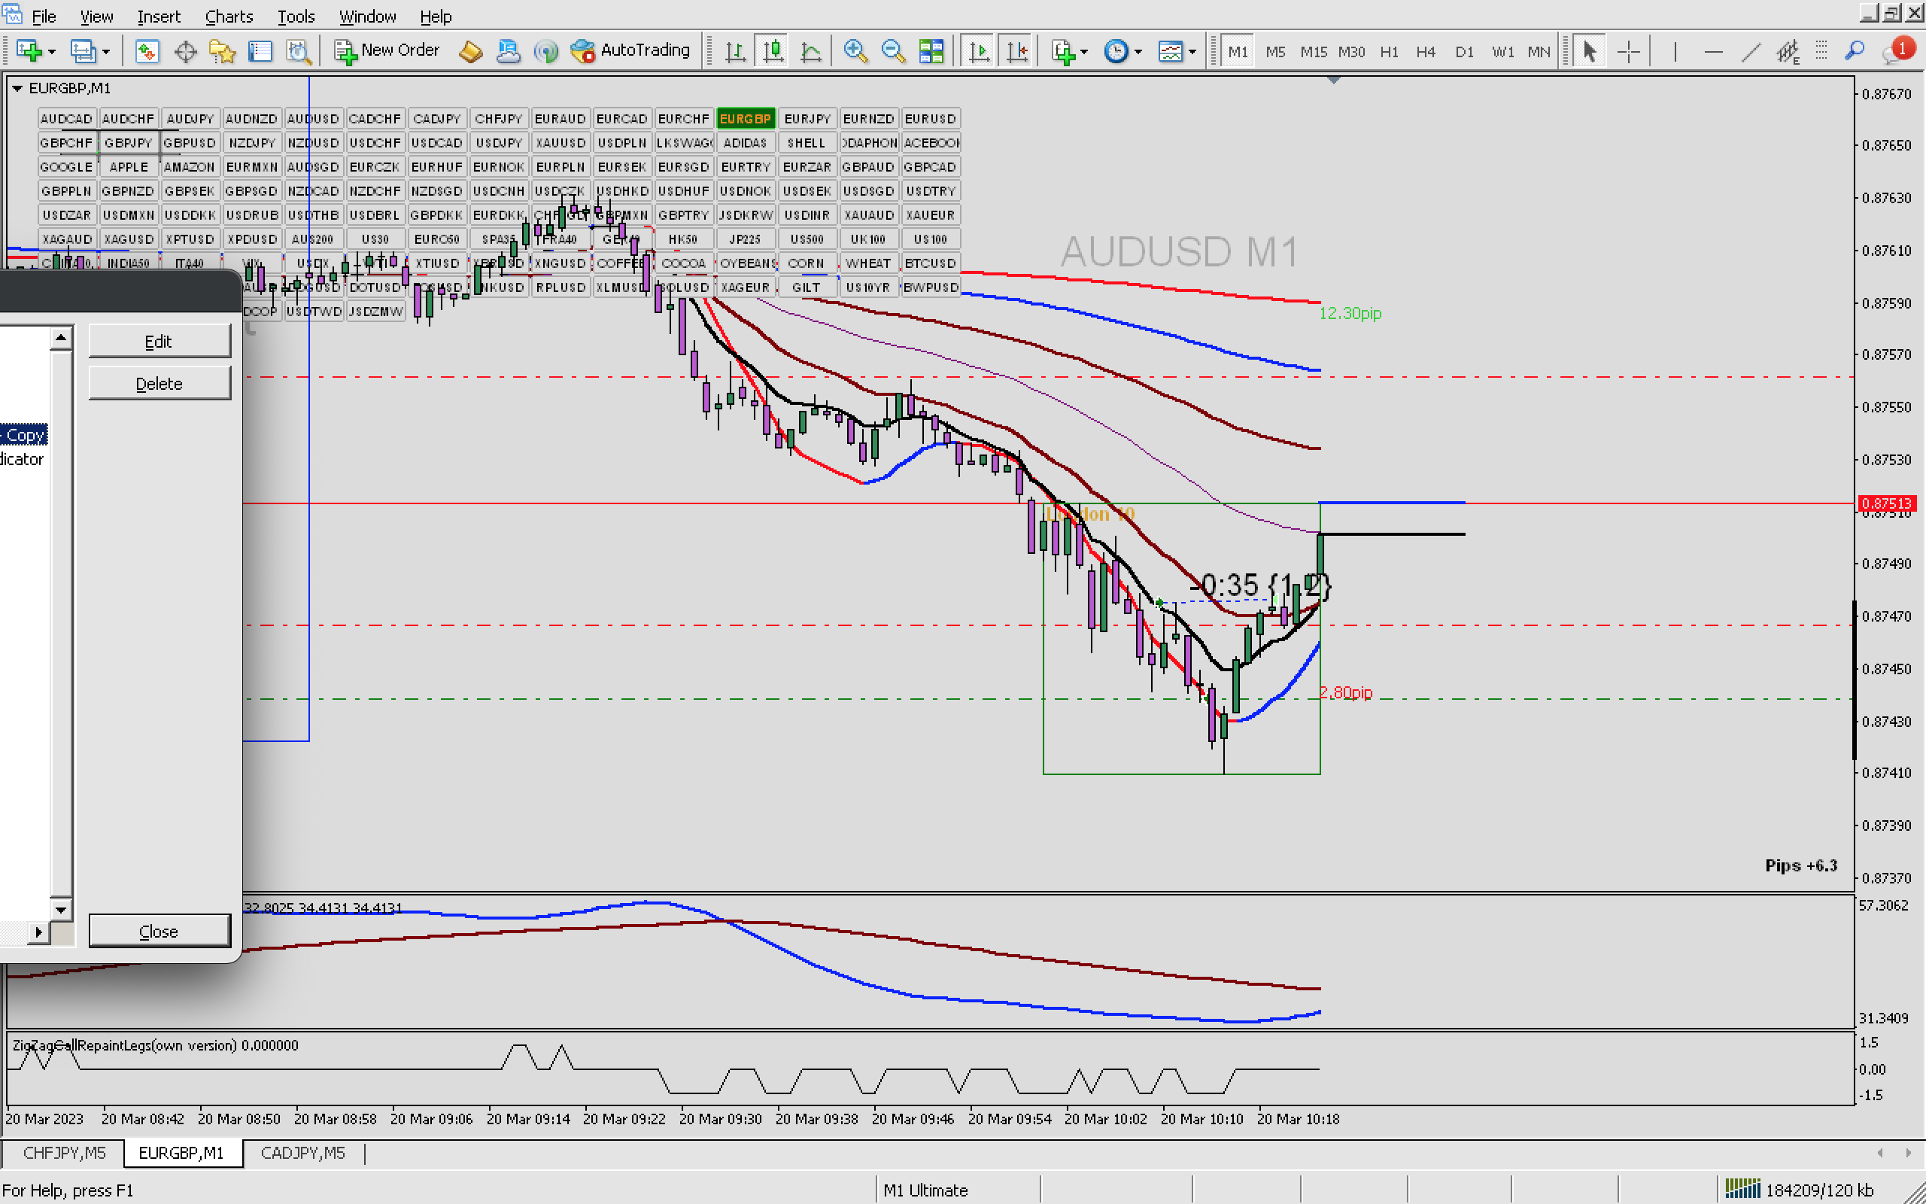The height and width of the screenshot is (1204, 1926).
Task: Click the Tile Windows icon
Action: click(931, 52)
